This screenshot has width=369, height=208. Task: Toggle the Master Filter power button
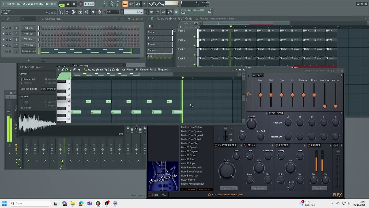(x=216, y=145)
